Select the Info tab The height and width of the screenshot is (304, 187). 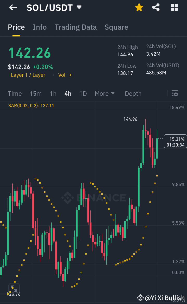pyautogui.click(x=40, y=27)
